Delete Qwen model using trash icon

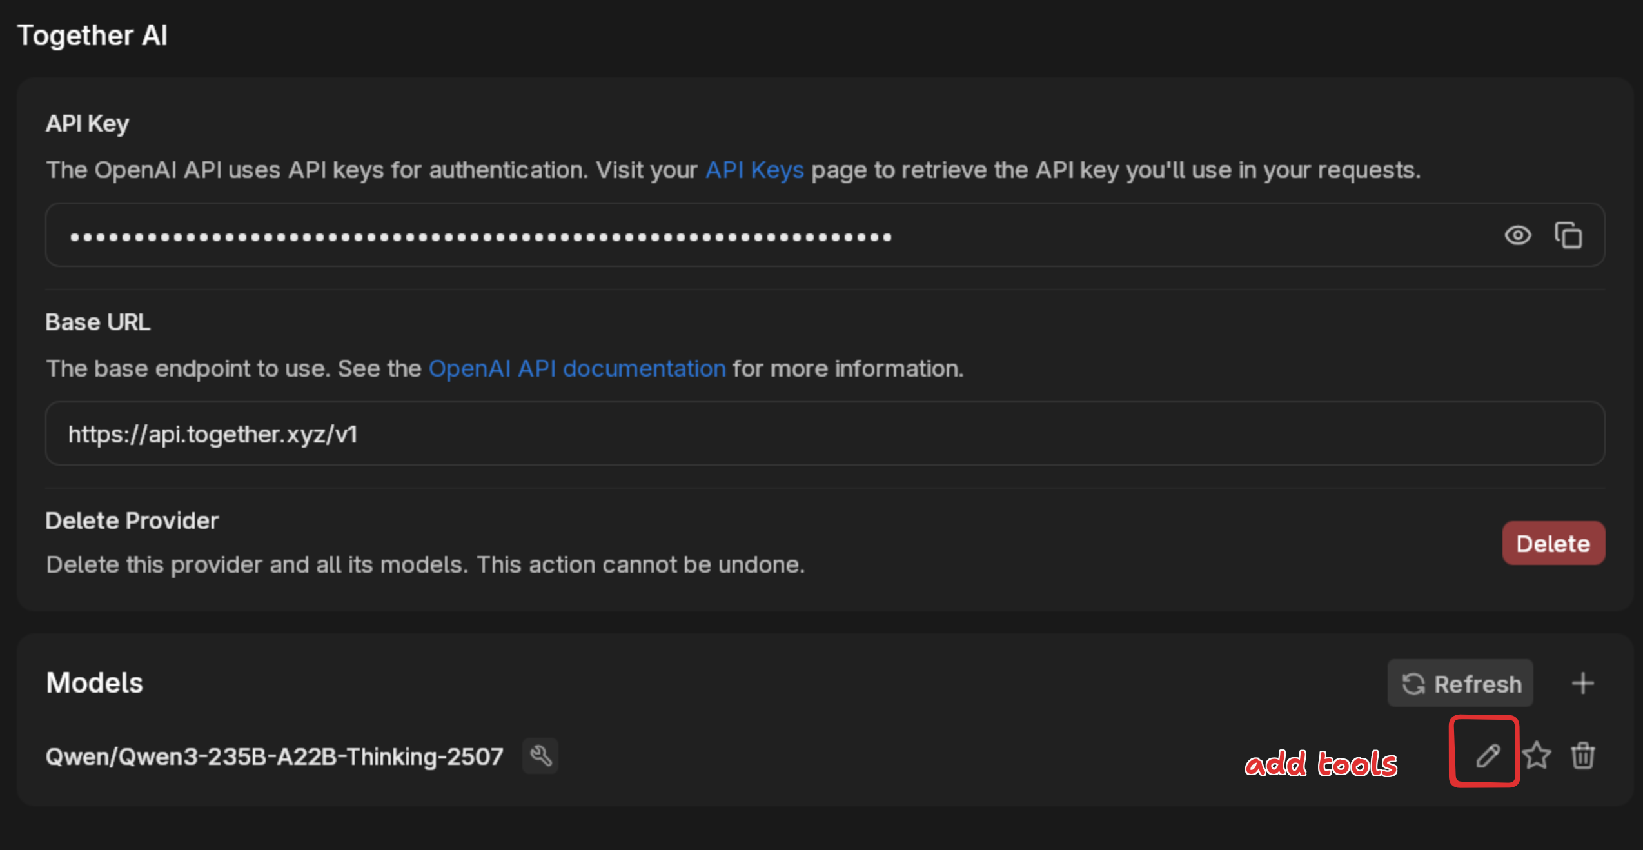pos(1583,755)
